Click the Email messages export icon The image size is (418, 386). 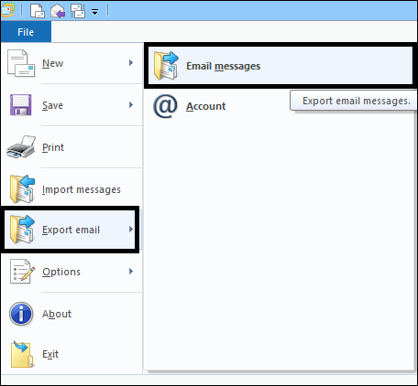(166, 66)
